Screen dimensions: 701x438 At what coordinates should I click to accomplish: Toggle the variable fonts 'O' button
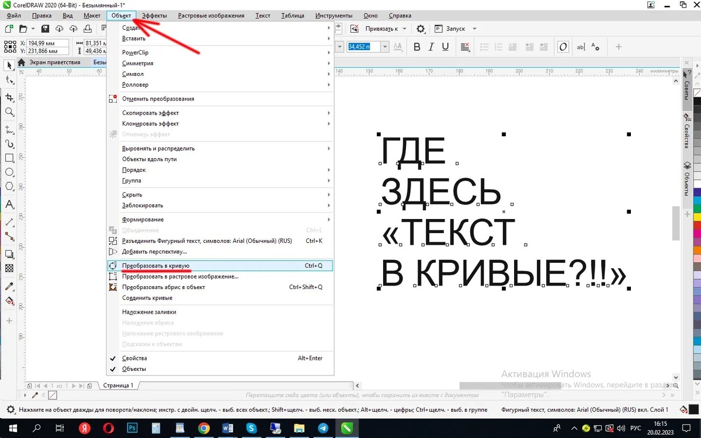coord(563,47)
